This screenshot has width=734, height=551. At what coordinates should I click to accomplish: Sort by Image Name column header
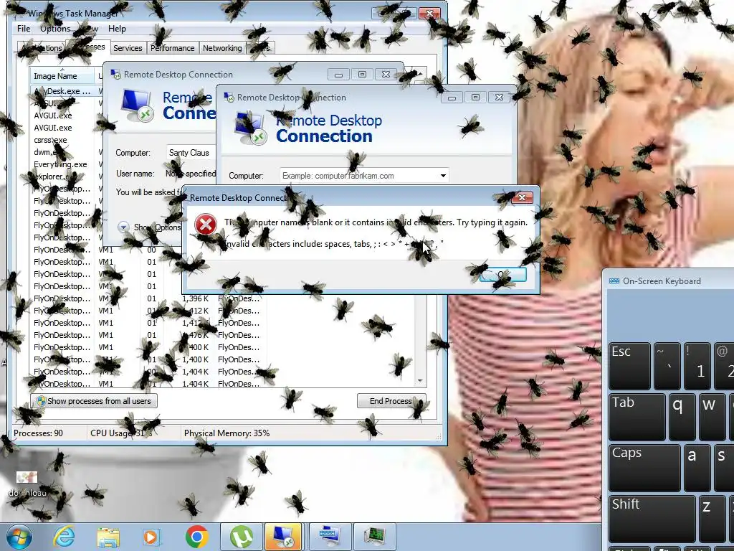[x=62, y=76]
